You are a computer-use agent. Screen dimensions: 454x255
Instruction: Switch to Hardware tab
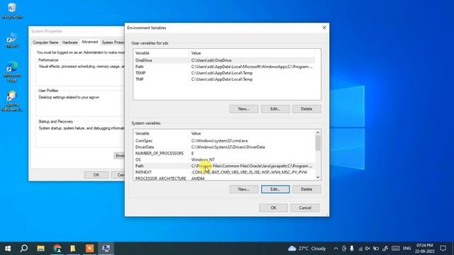click(70, 42)
